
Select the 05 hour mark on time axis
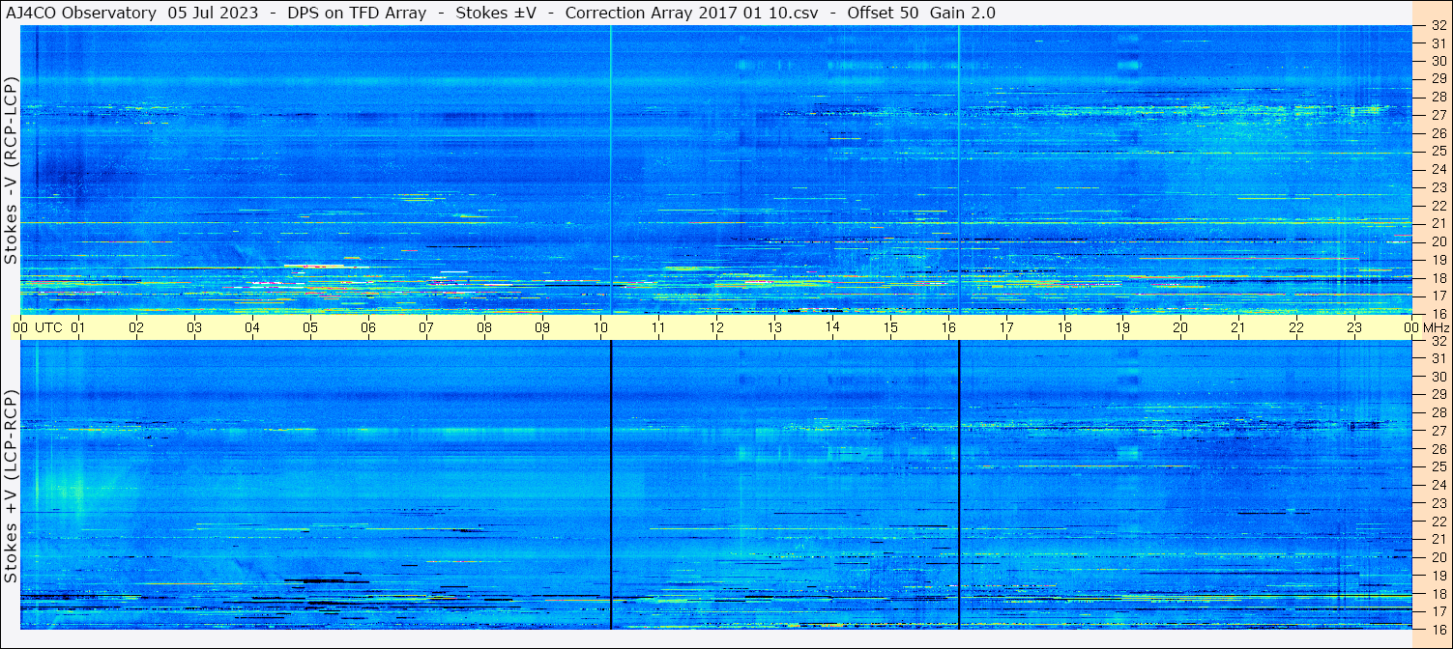(x=310, y=327)
